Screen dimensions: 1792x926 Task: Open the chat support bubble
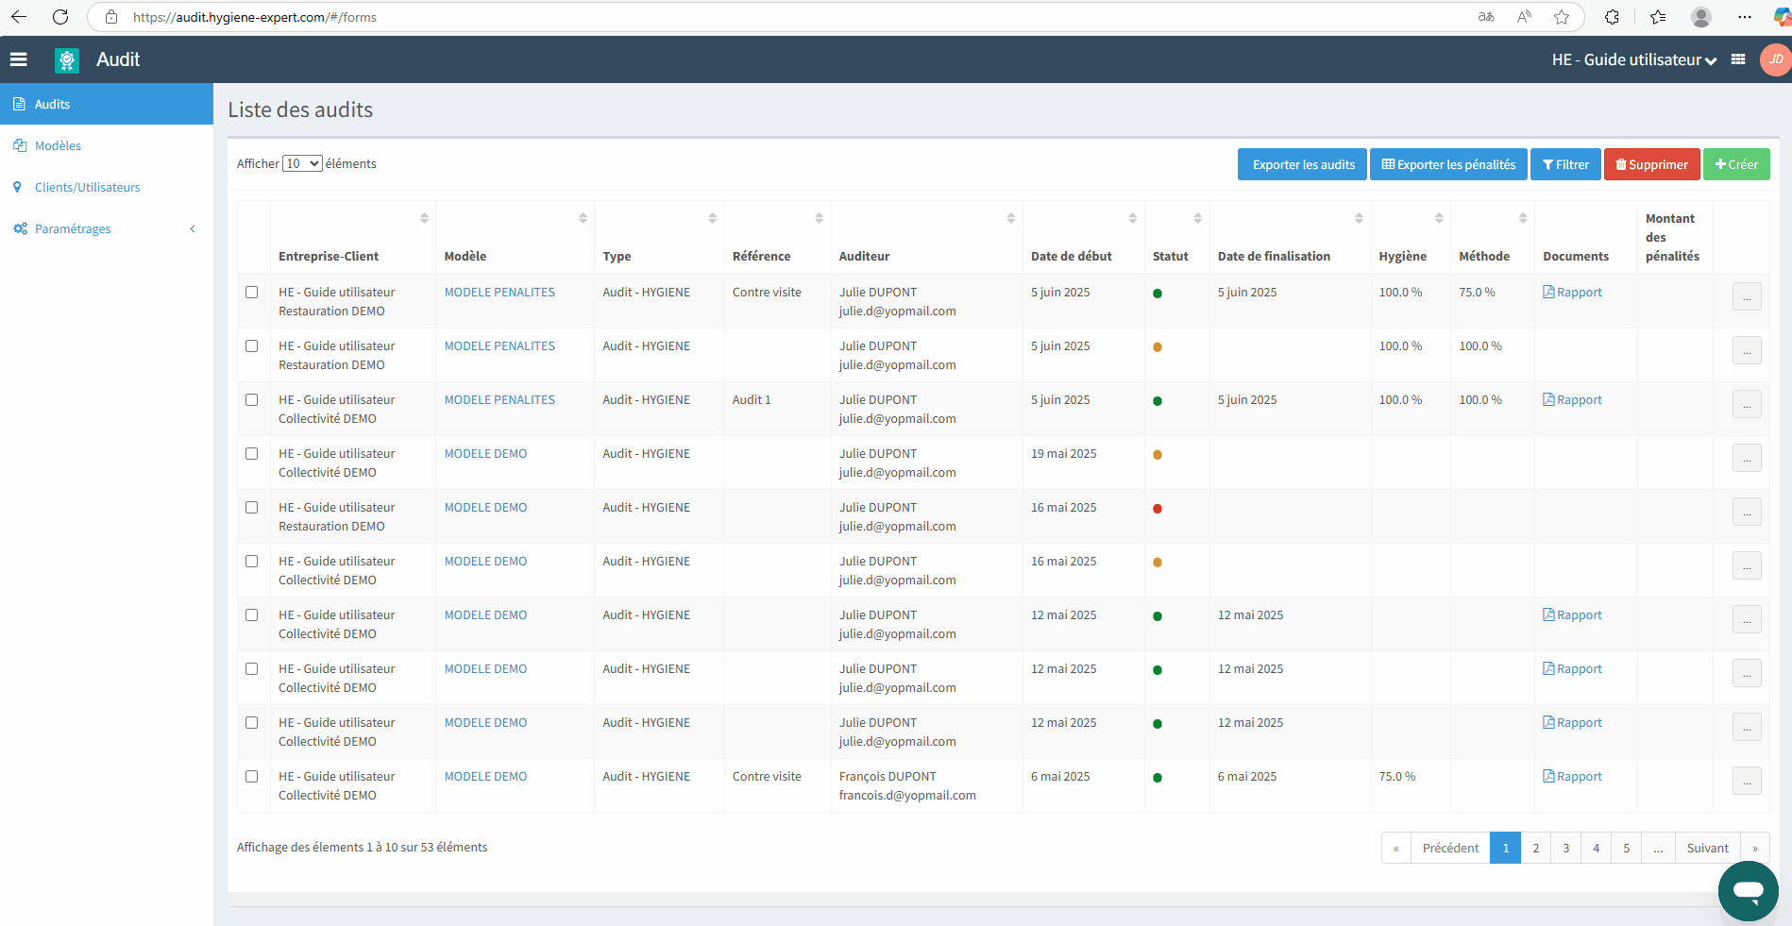point(1748,890)
